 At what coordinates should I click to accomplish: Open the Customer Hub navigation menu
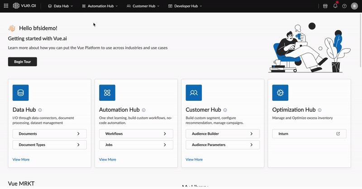(143, 6)
